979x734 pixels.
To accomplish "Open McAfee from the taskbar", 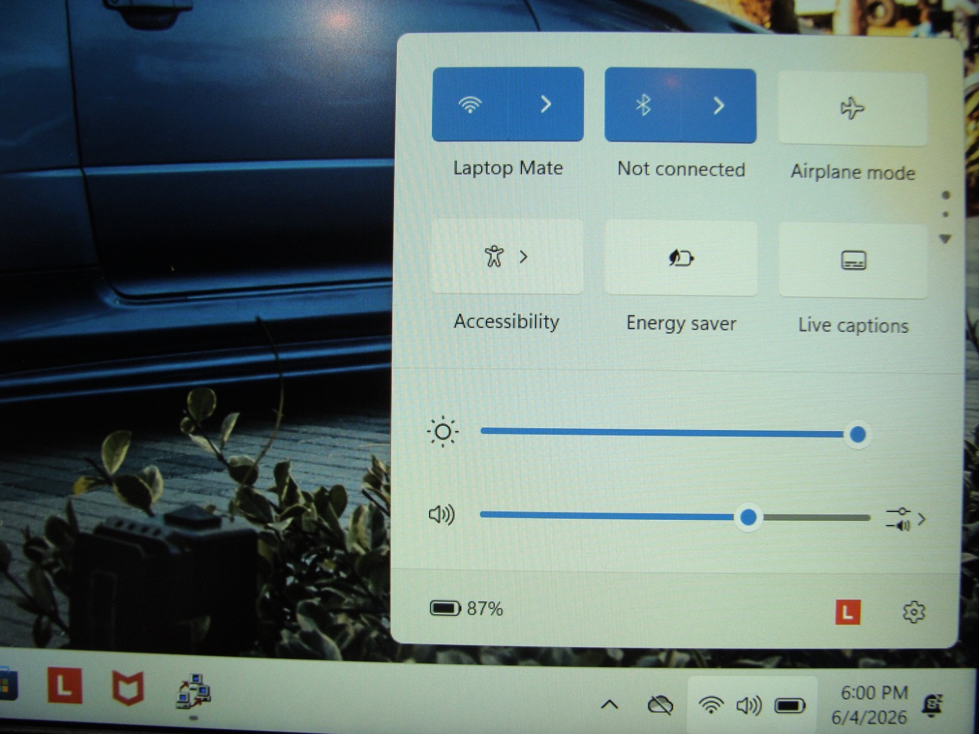I will point(128,687).
